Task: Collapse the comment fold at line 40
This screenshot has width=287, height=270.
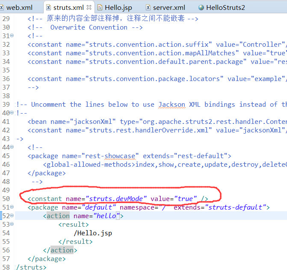Action: pos(12,112)
